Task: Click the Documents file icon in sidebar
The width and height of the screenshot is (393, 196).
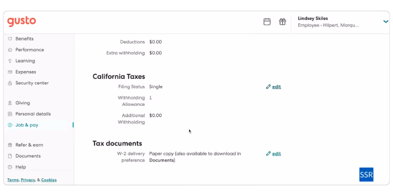Action: (10, 156)
